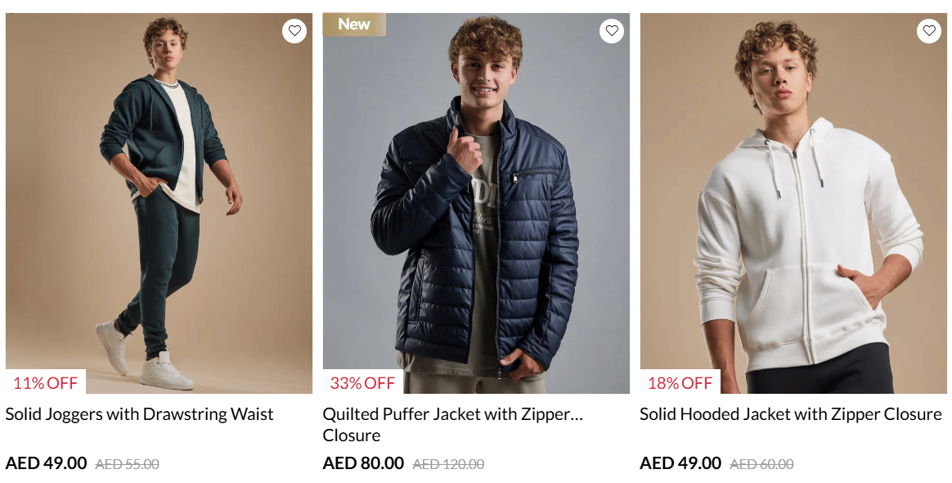952x483 pixels.
Task: Click the 'New' badge on the puffer jacket
Action: coord(354,25)
